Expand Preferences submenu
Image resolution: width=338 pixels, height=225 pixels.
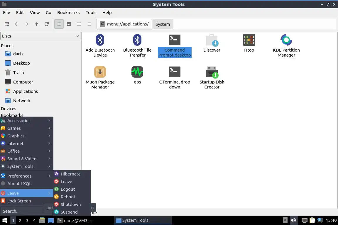tap(26, 176)
